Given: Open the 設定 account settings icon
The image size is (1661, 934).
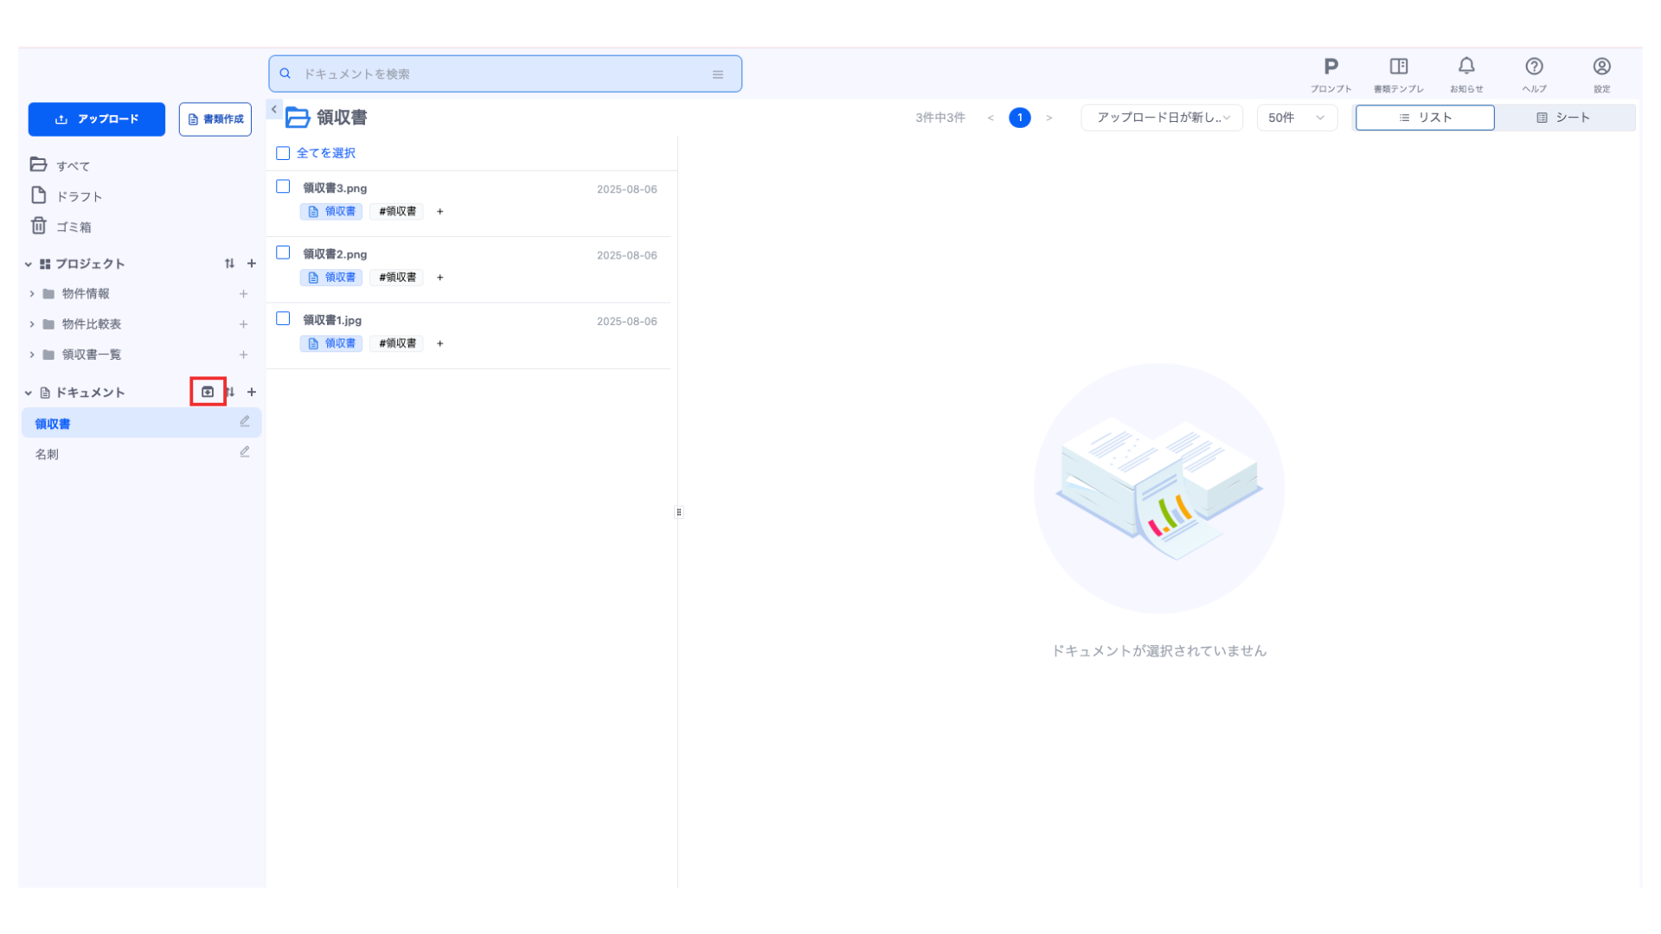Looking at the screenshot, I should tap(1601, 67).
